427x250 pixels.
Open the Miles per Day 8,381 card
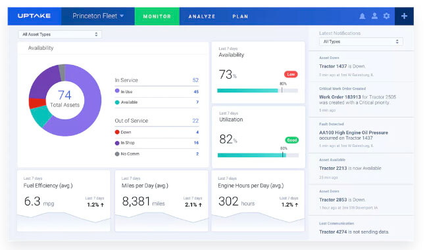[161, 201]
